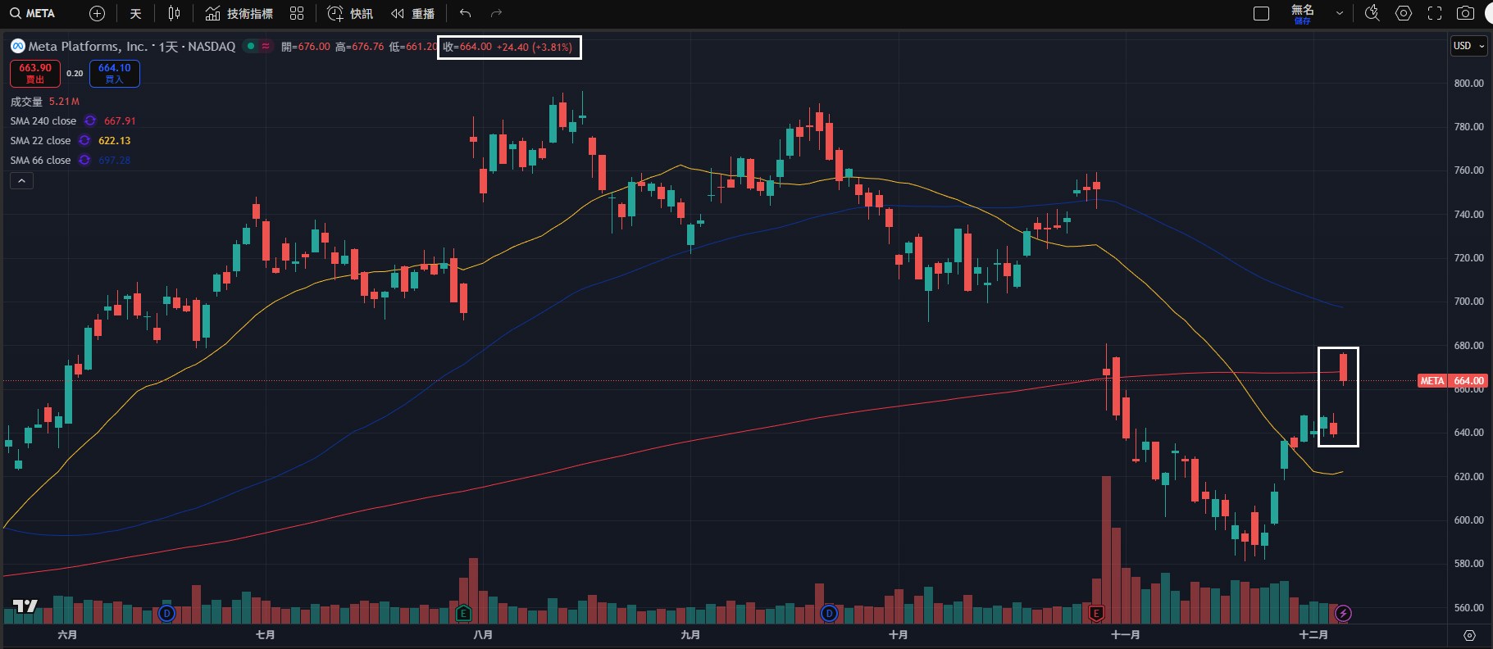
Task: Open the 技術指標 indicators menu
Action: [x=239, y=13]
